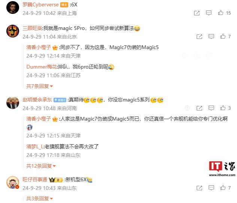Open 罗巍Cyberverse's profile via username
This screenshot has height=203, width=237.
pos(40,5)
